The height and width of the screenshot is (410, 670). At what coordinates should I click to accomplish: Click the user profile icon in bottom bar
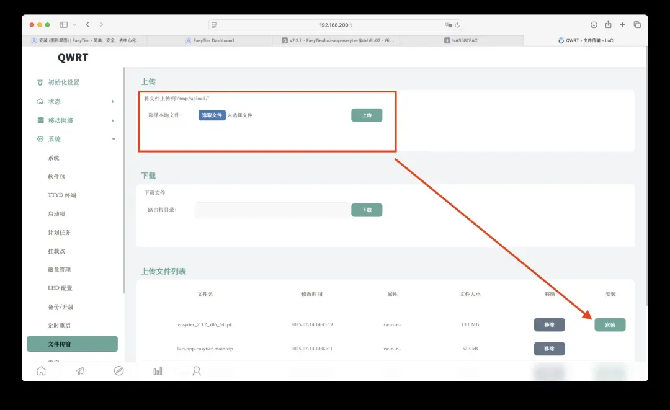click(197, 371)
